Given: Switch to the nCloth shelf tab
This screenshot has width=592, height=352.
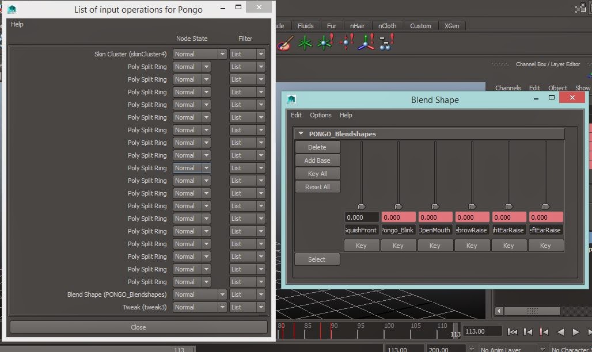Looking at the screenshot, I should point(387,25).
